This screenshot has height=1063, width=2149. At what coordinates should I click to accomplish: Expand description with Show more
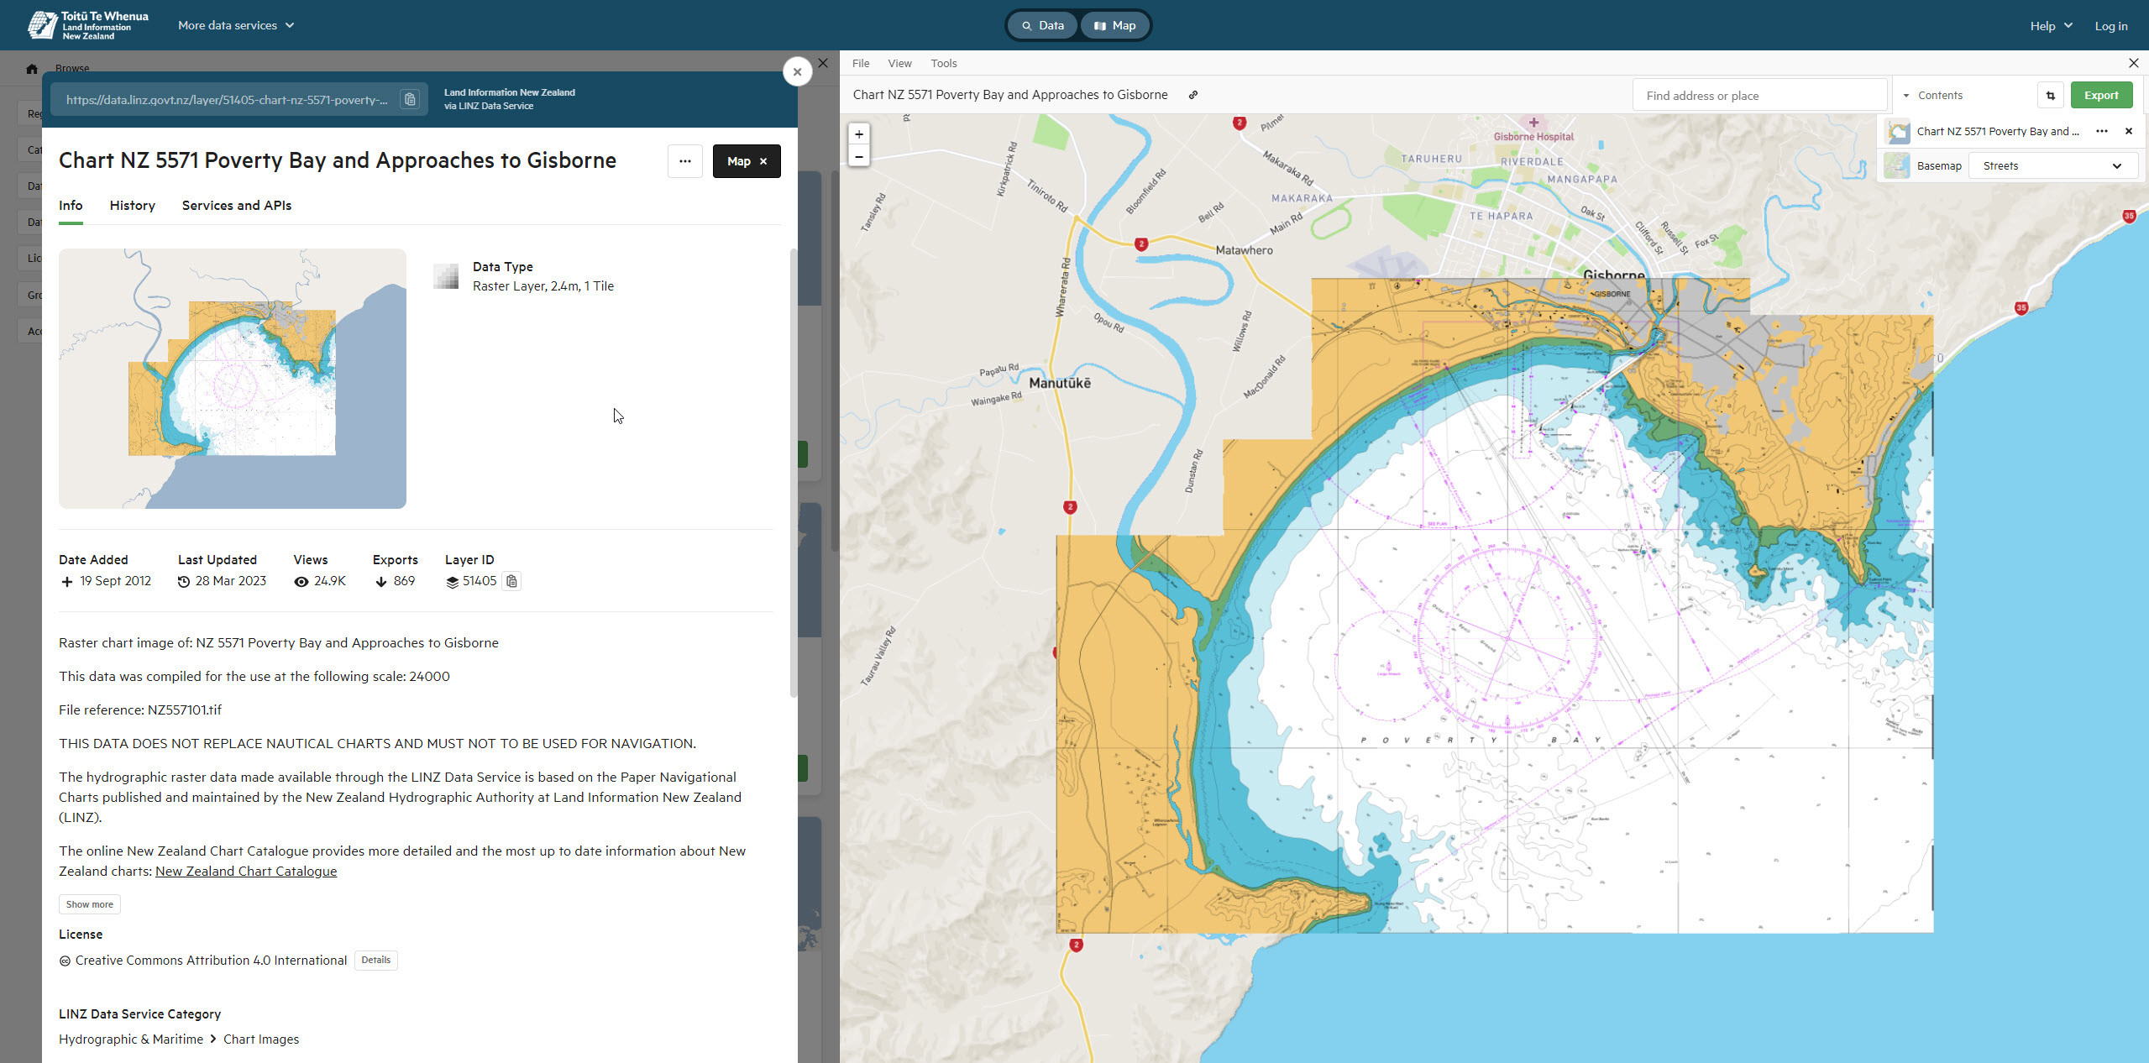[90, 904]
